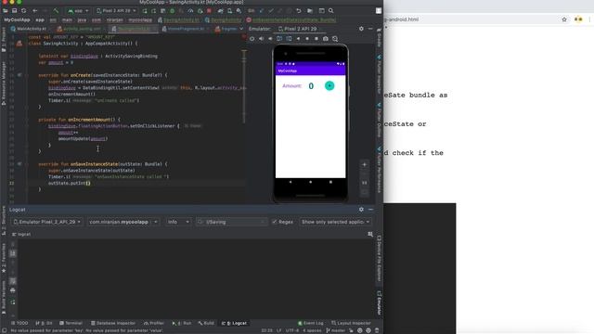The height and width of the screenshot is (334, 594).
Task: Open the com.niranjan.mycoolapp process dropdown
Action: [x=123, y=222]
